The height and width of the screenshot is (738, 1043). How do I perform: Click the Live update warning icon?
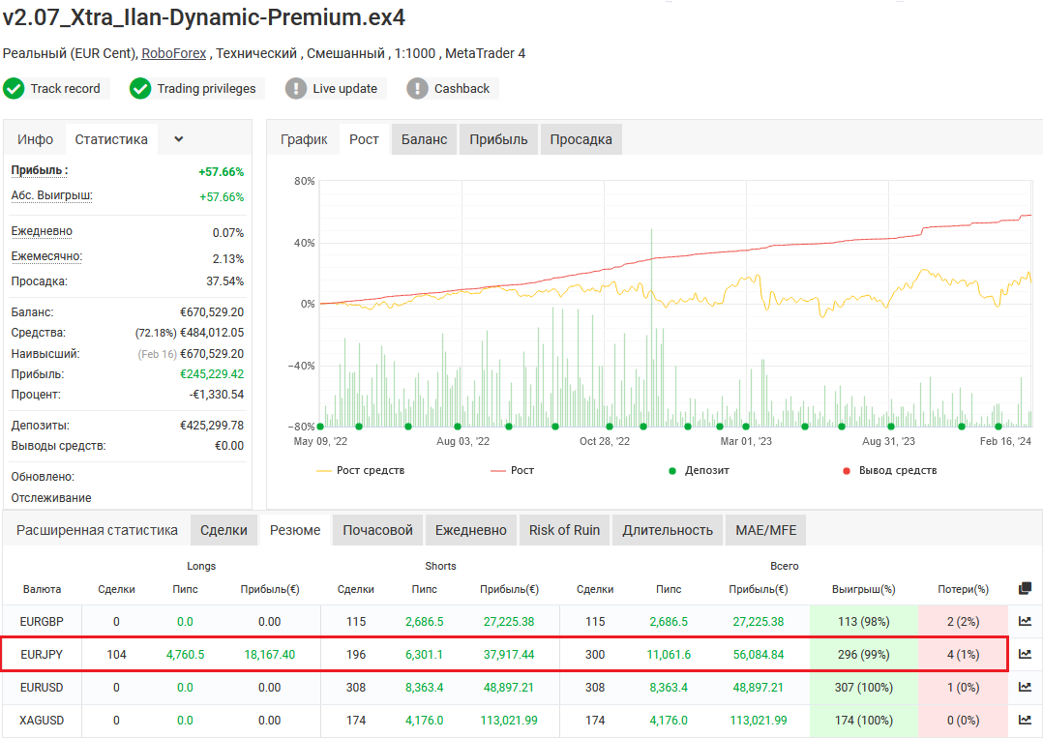coord(296,89)
